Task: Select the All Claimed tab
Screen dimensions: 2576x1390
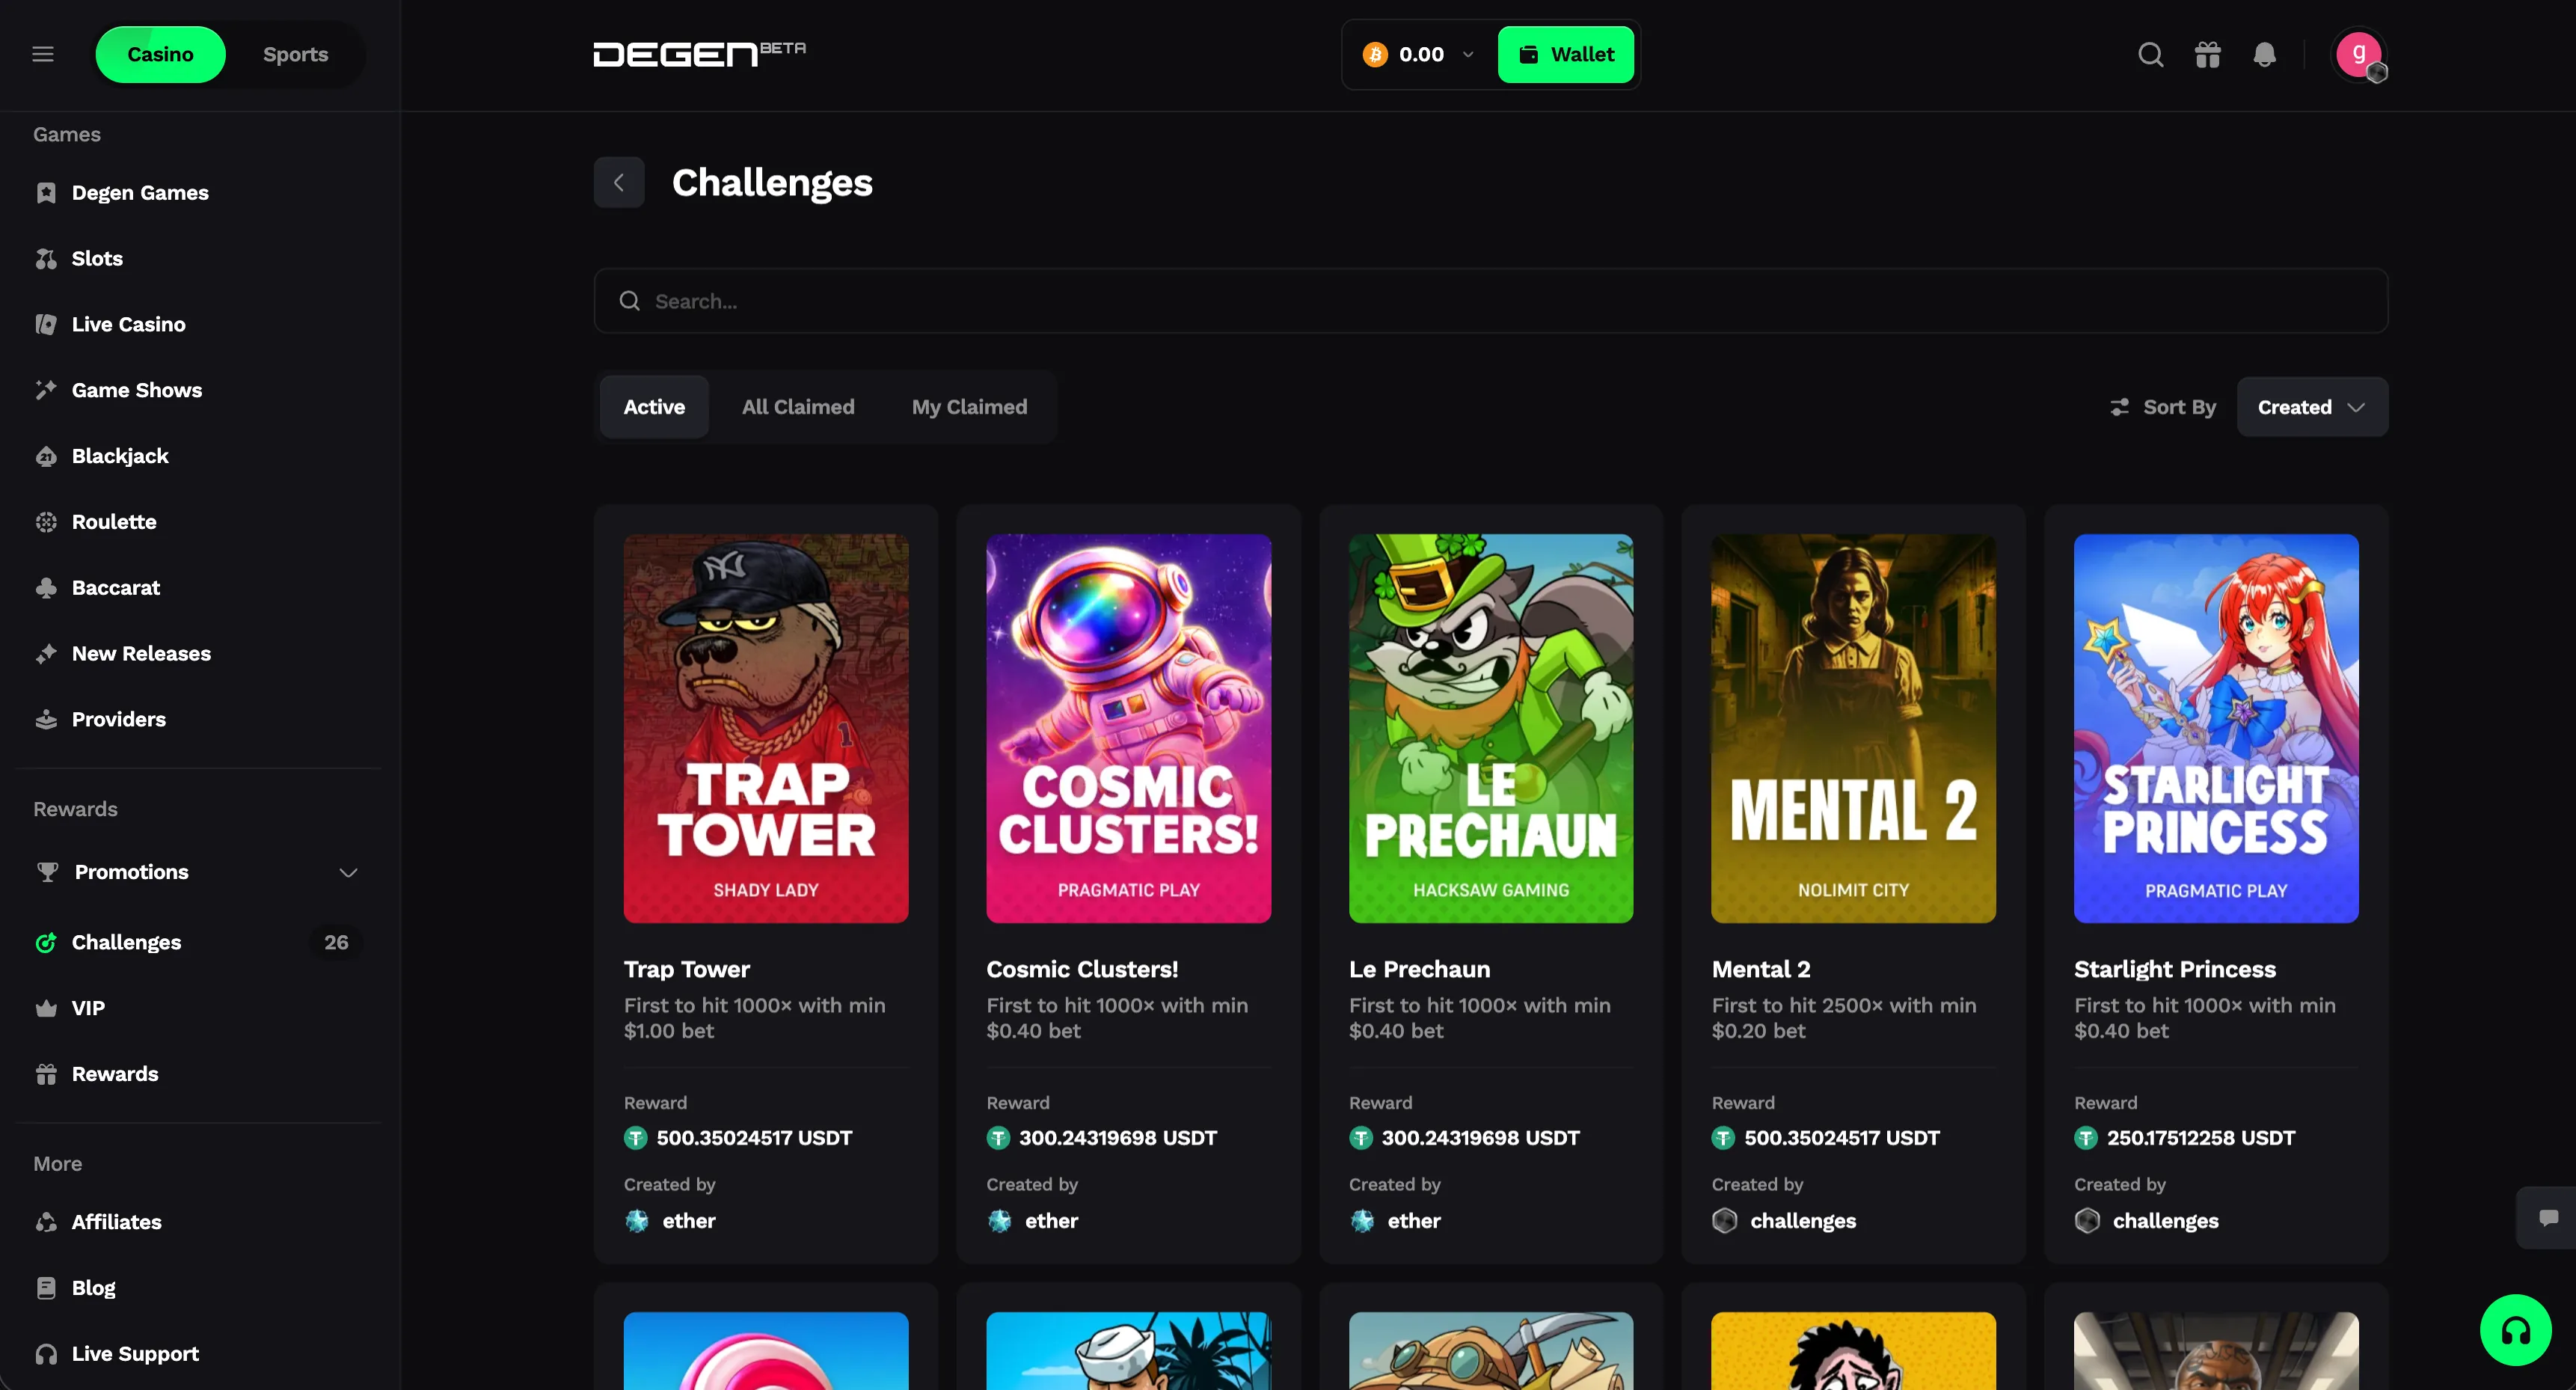Action: (798, 407)
